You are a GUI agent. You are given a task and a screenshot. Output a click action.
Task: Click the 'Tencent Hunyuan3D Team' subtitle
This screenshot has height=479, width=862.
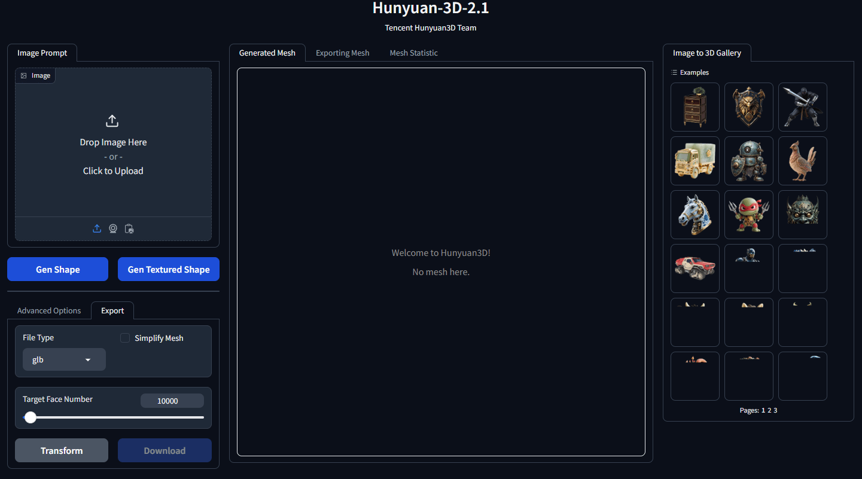point(431,28)
